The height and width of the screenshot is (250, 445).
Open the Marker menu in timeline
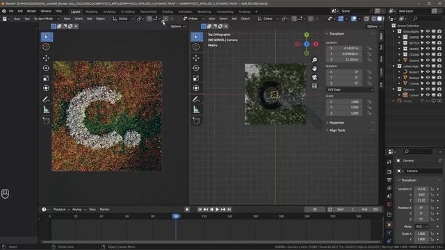pyautogui.click(x=104, y=210)
